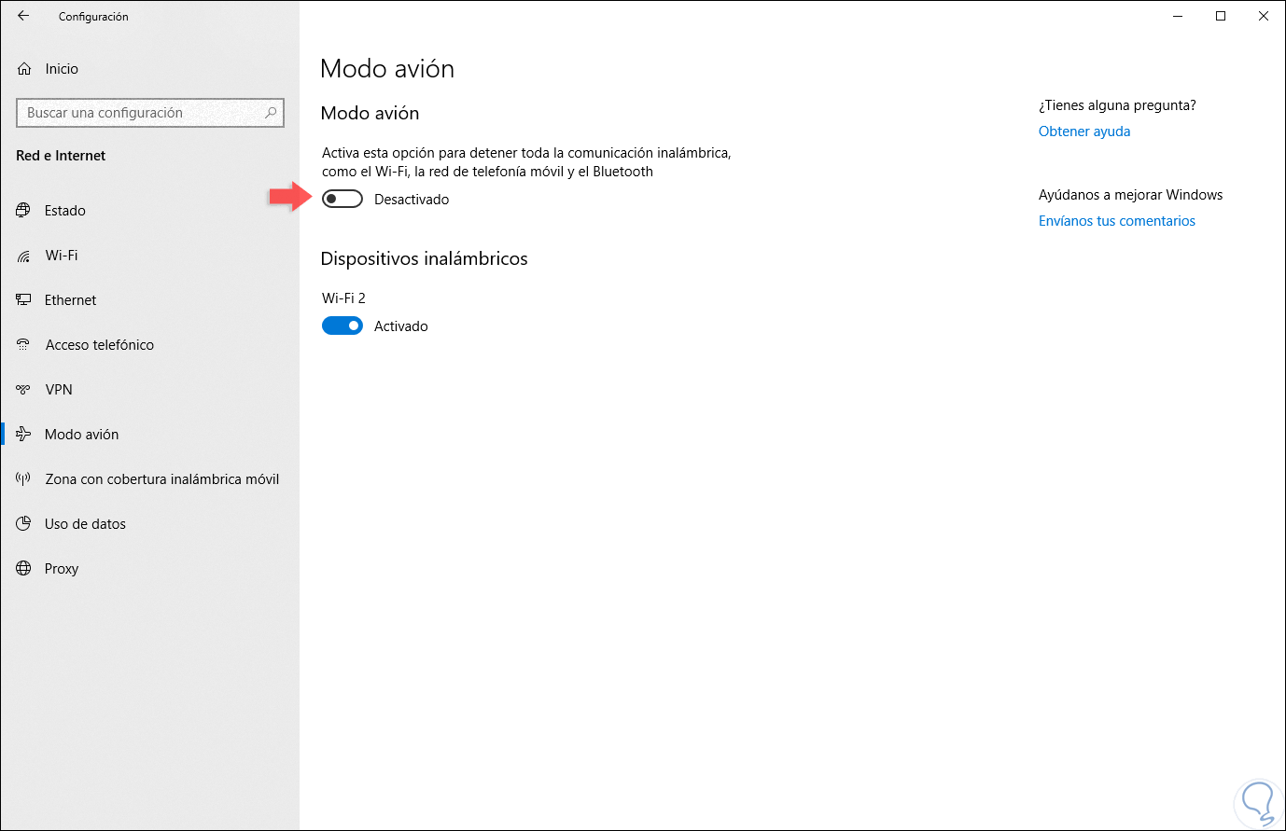Disable the Wi-Fi 2 wireless device switch

tap(342, 325)
